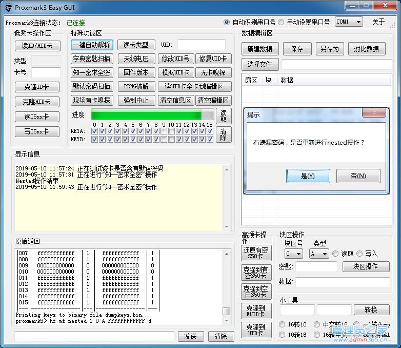
Task: Select the 读取 radio button in 块区操作
Action: (335, 254)
